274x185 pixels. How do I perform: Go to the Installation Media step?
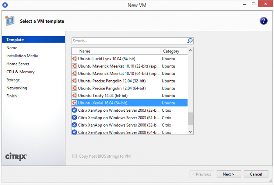22,56
